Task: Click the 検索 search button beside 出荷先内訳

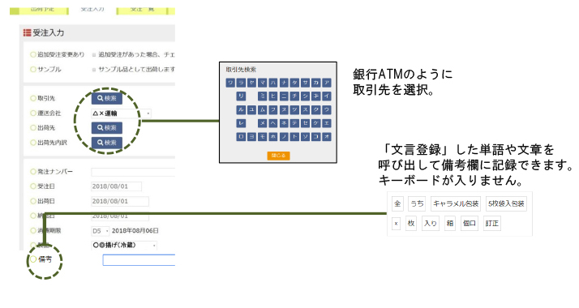Action: (x=107, y=143)
